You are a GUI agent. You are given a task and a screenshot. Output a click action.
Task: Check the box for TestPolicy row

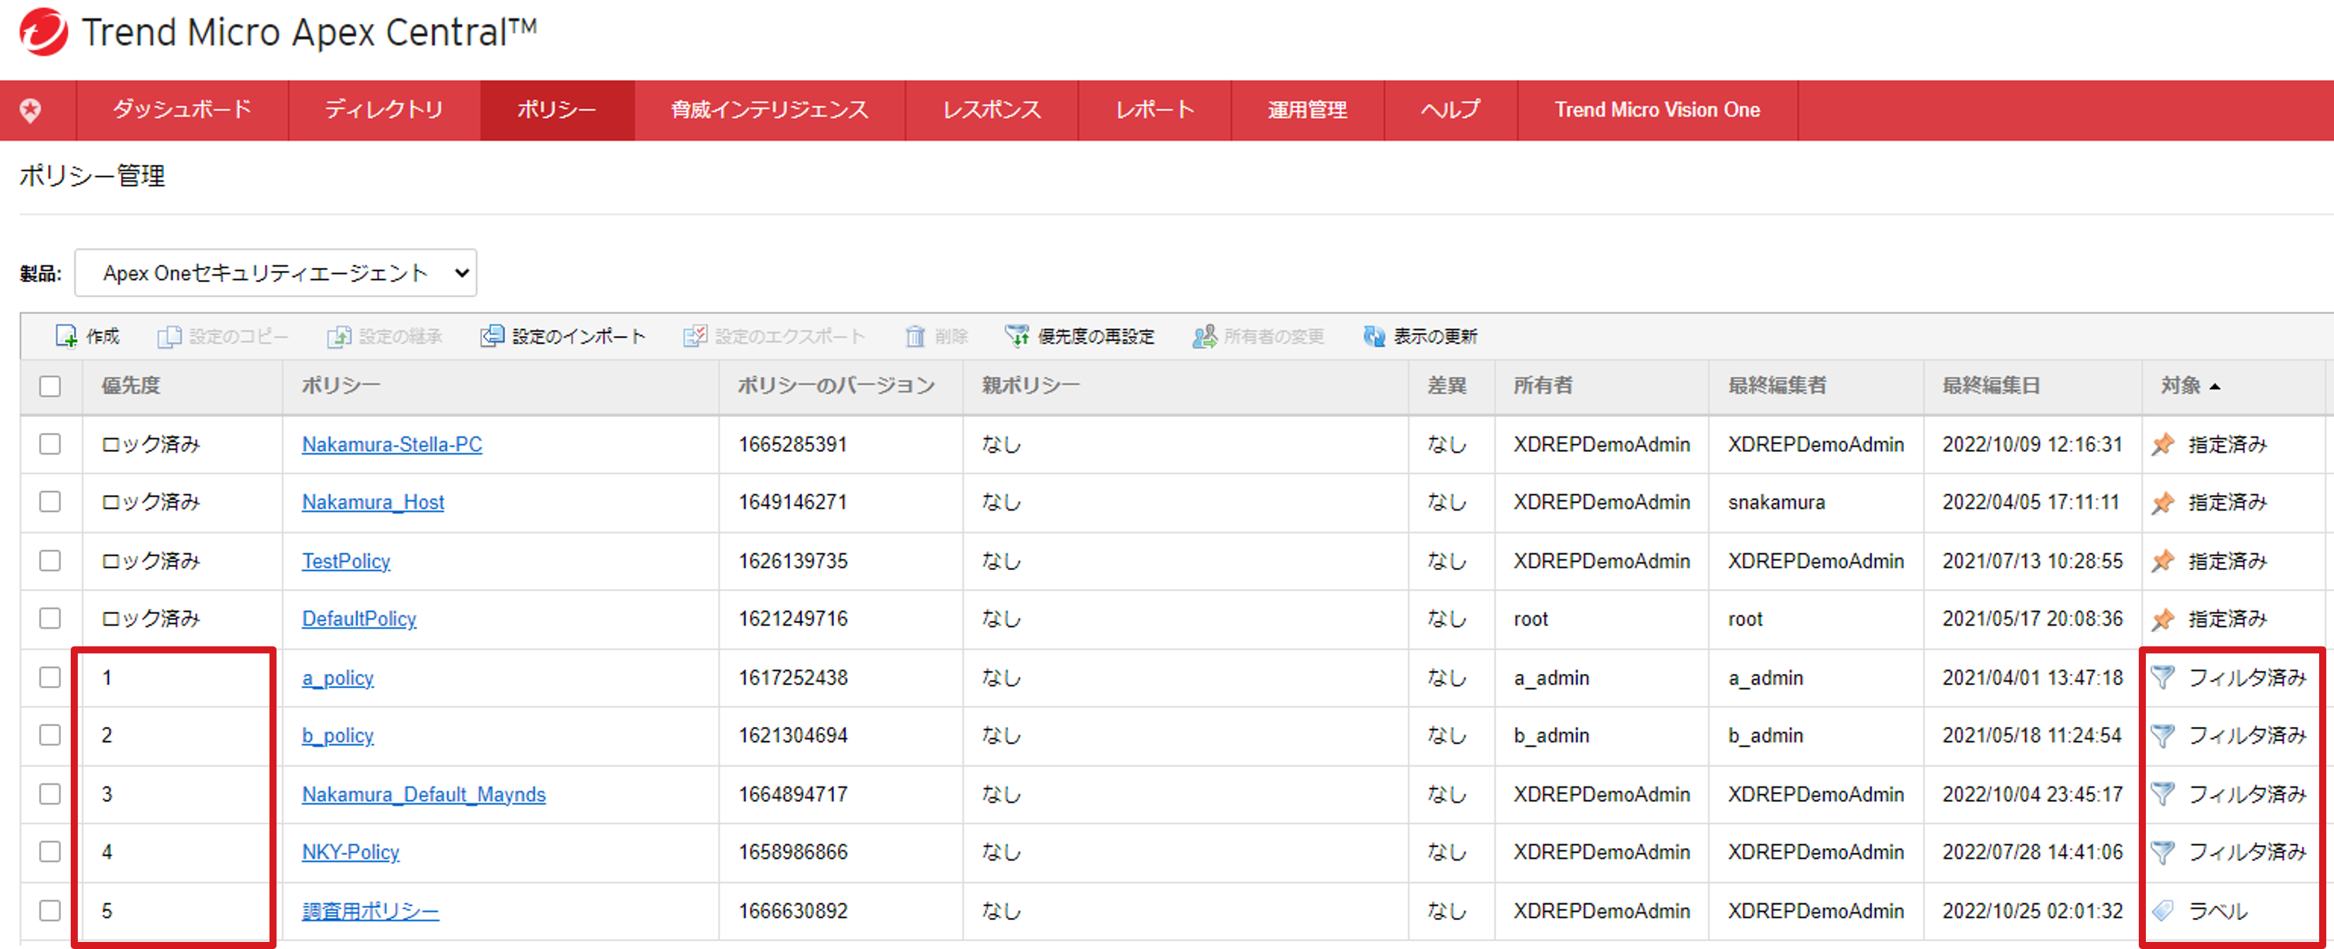(x=50, y=561)
